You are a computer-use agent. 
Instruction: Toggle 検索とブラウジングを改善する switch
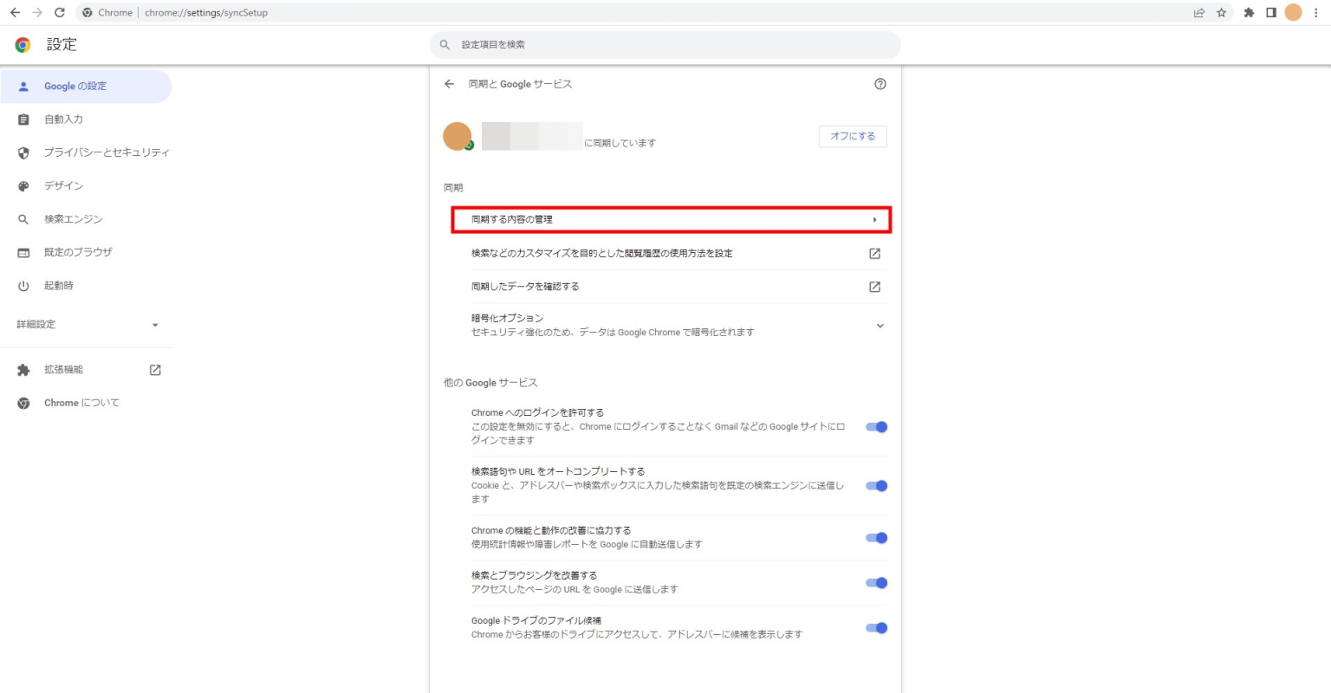click(877, 583)
